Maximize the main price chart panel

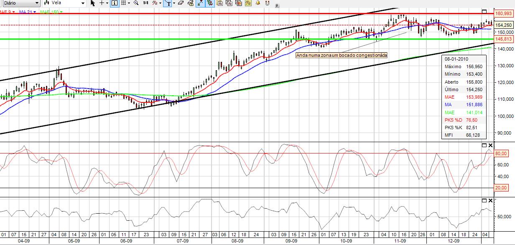[484, 11]
